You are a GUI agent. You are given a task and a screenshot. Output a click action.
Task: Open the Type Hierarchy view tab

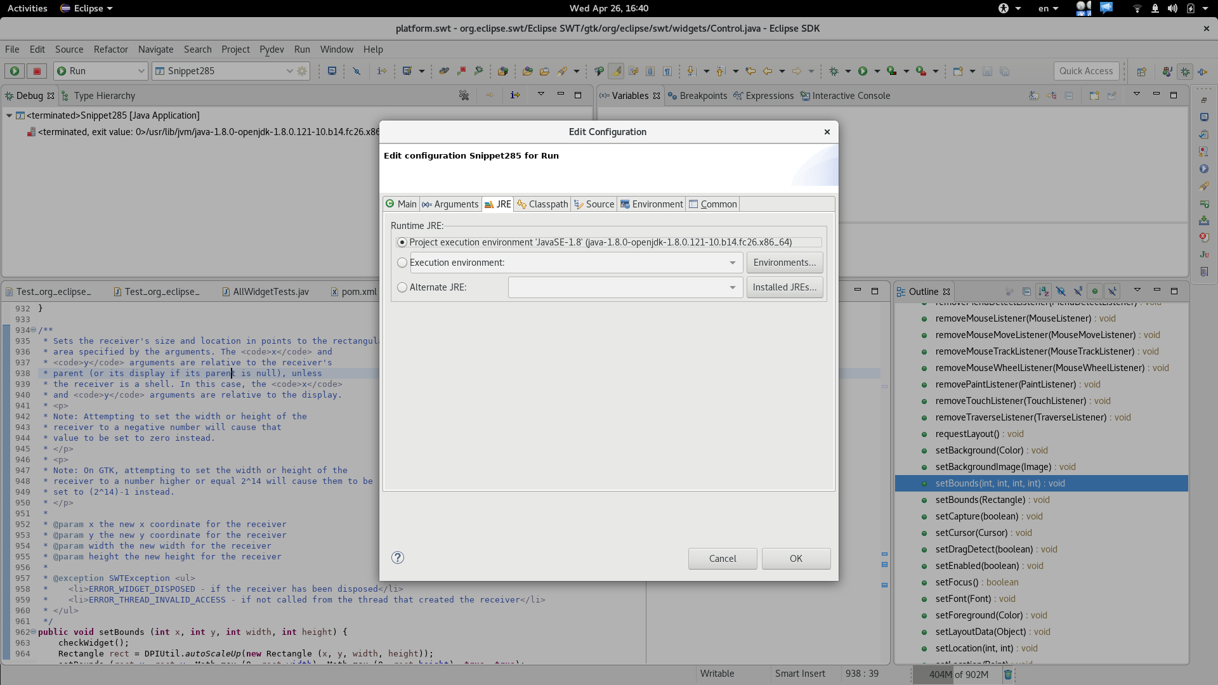pyautogui.click(x=98, y=96)
